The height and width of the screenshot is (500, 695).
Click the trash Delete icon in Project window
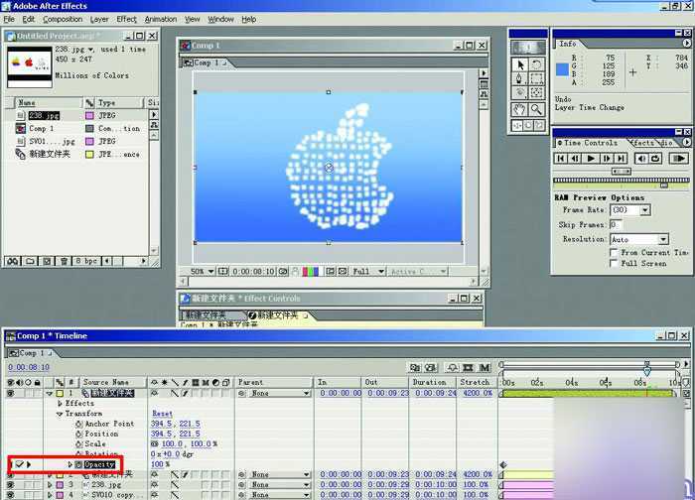(x=64, y=261)
